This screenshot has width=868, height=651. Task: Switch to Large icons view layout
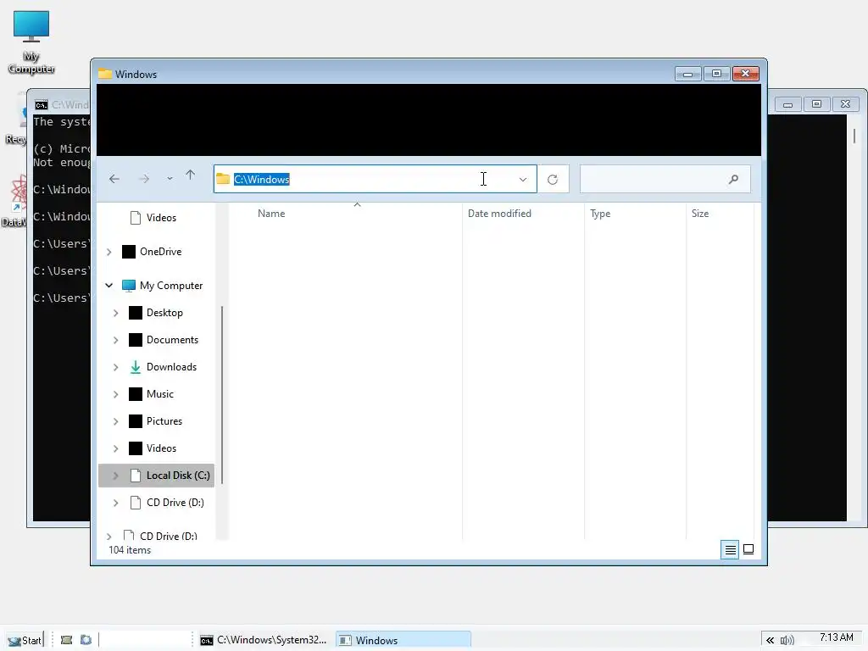point(748,549)
